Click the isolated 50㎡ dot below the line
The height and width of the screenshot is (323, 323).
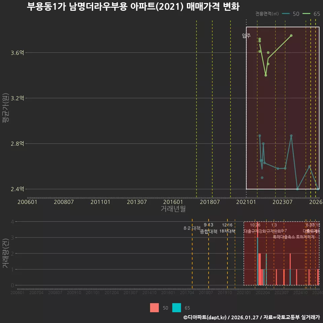(262, 178)
